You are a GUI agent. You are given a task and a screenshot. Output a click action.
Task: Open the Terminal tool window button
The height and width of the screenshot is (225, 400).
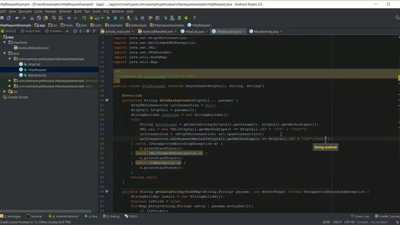[34, 216]
